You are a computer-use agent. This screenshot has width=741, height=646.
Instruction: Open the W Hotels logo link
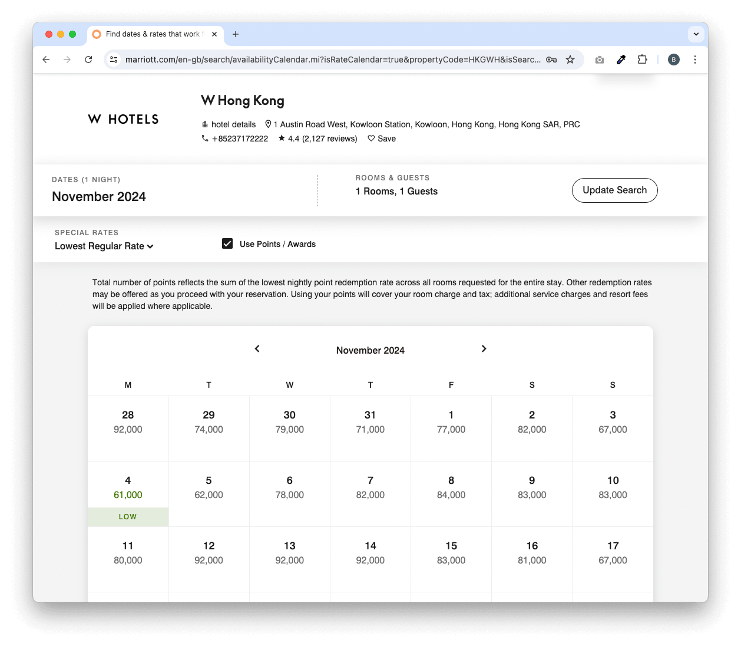coord(123,119)
